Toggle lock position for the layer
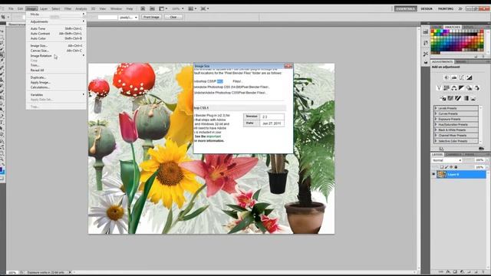The height and width of the screenshot is (276, 491). (x=451, y=167)
